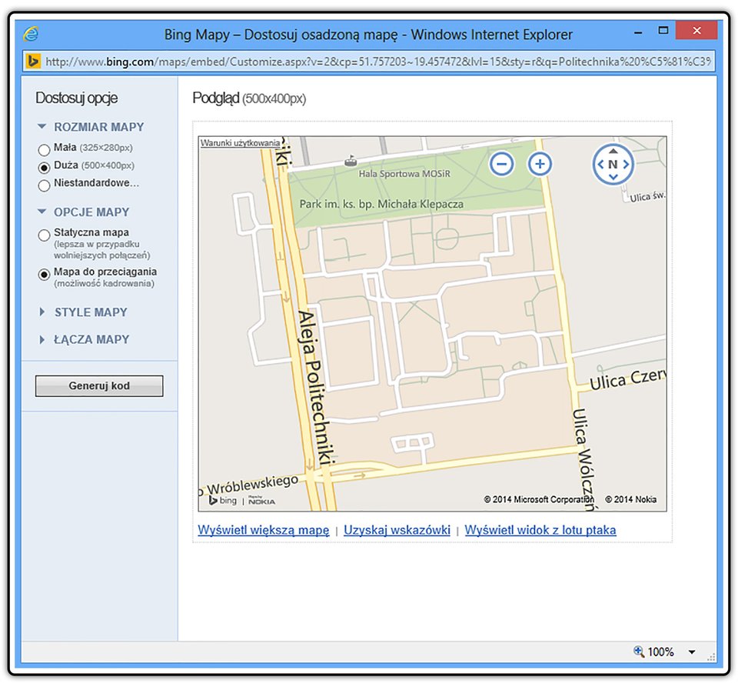Click the Aleja Politechniki street label
738x687 pixels.
(316, 387)
